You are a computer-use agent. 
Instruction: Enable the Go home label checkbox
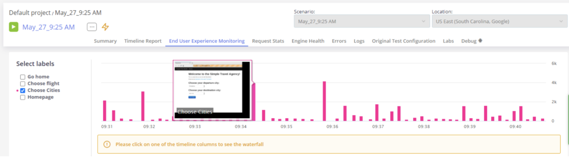pos(23,77)
